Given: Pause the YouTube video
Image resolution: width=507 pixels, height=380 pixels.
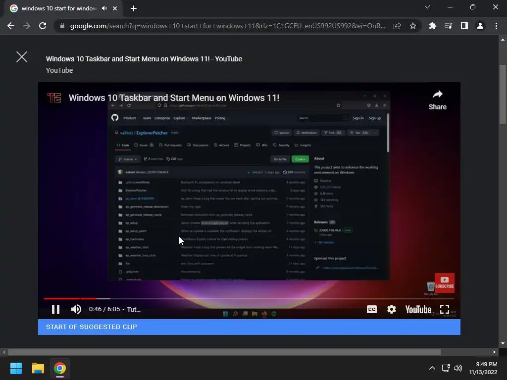Looking at the screenshot, I should tap(55, 309).
